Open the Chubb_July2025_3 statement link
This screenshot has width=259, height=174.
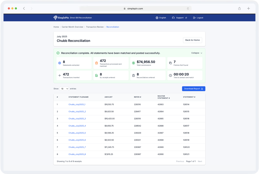(x=77, y=119)
